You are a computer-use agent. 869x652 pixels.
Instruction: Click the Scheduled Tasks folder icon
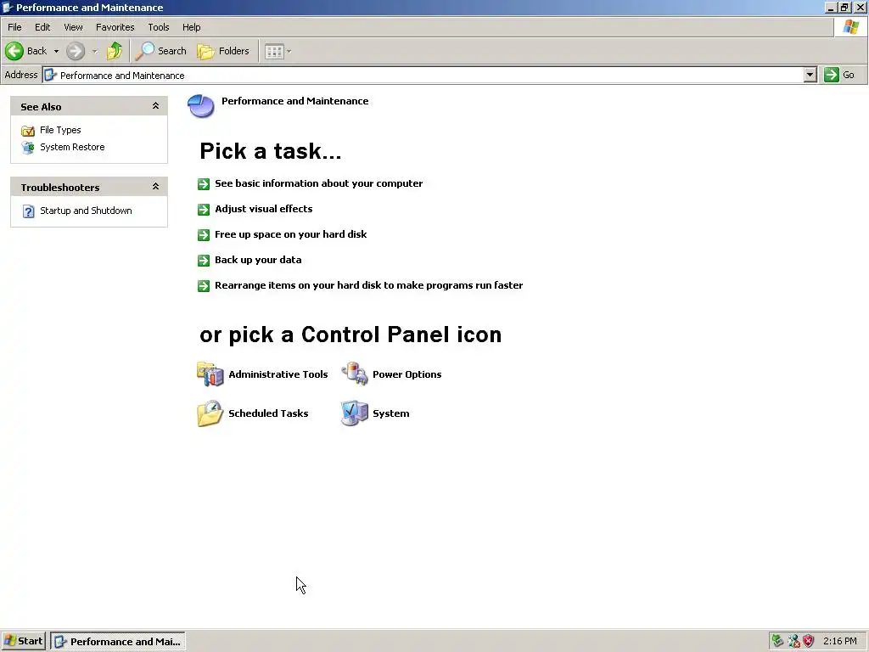[x=210, y=413]
